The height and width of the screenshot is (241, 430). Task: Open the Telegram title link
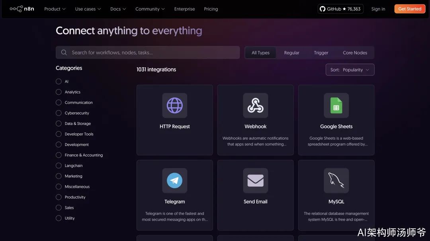[x=175, y=202]
